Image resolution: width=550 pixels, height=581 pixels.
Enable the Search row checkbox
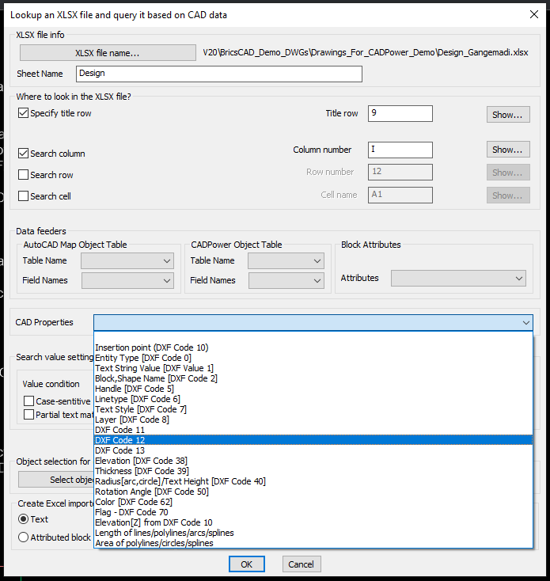click(23, 175)
